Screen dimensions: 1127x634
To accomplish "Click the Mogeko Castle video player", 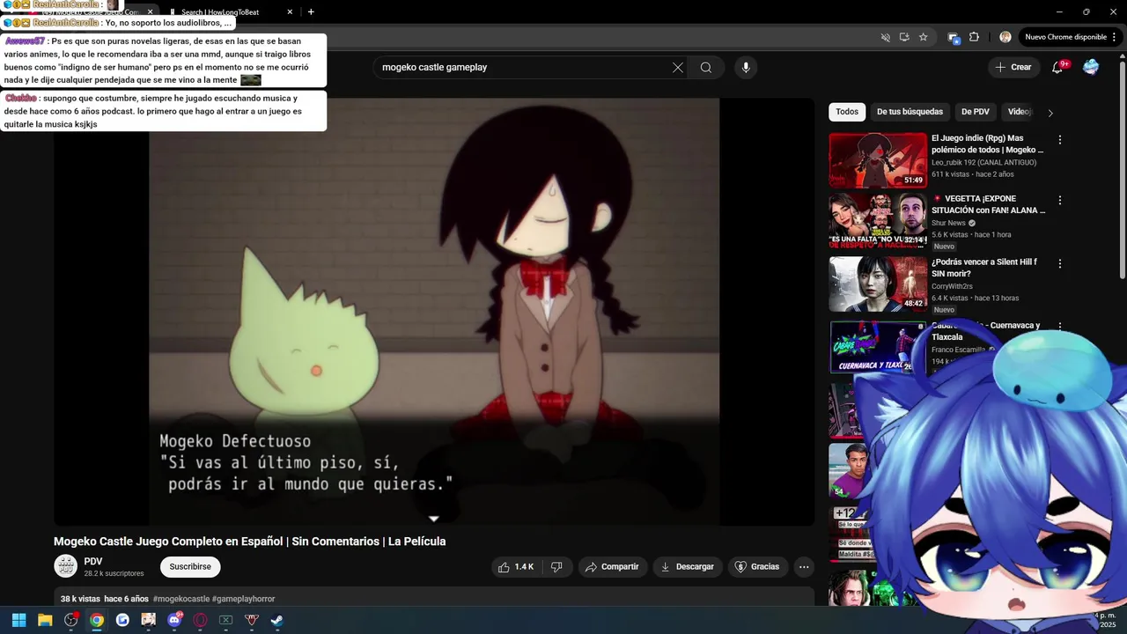I will tap(434, 312).
